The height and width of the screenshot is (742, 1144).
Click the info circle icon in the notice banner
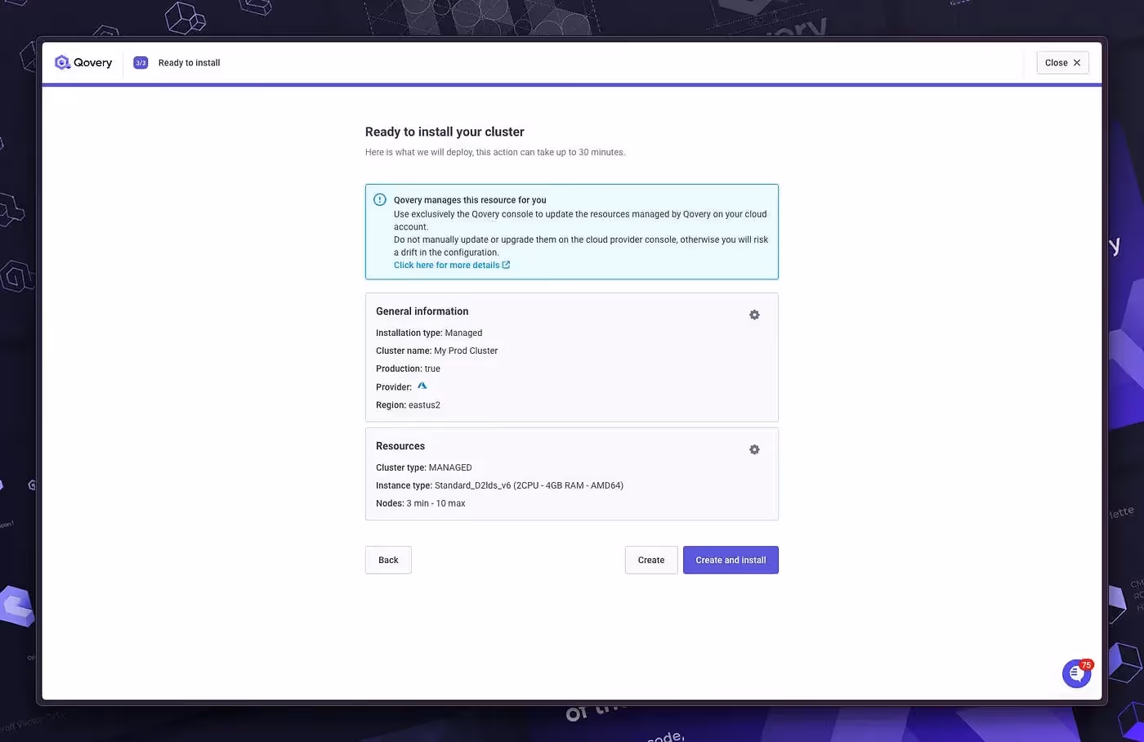(x=379, y=199)
